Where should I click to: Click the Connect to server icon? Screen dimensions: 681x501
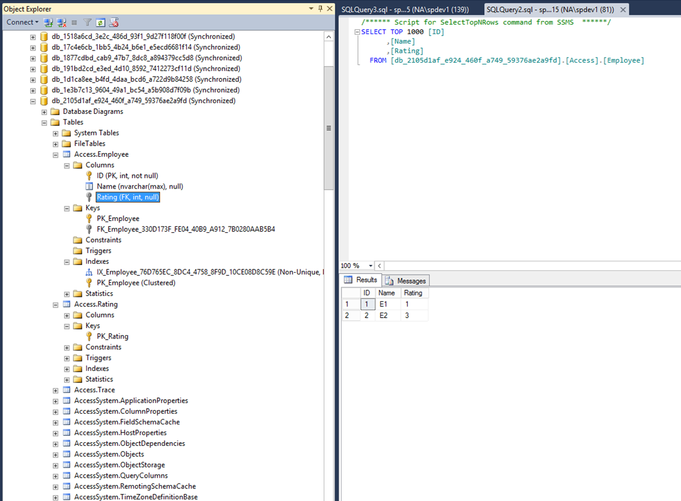(48, 22)
